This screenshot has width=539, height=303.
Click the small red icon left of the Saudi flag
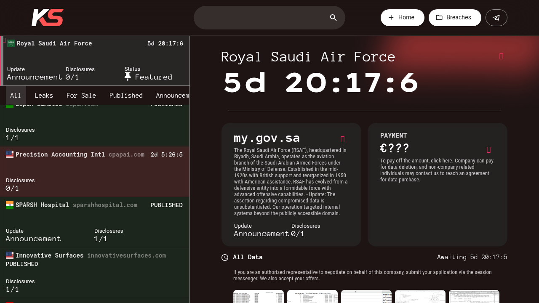[x=4, y=40]
